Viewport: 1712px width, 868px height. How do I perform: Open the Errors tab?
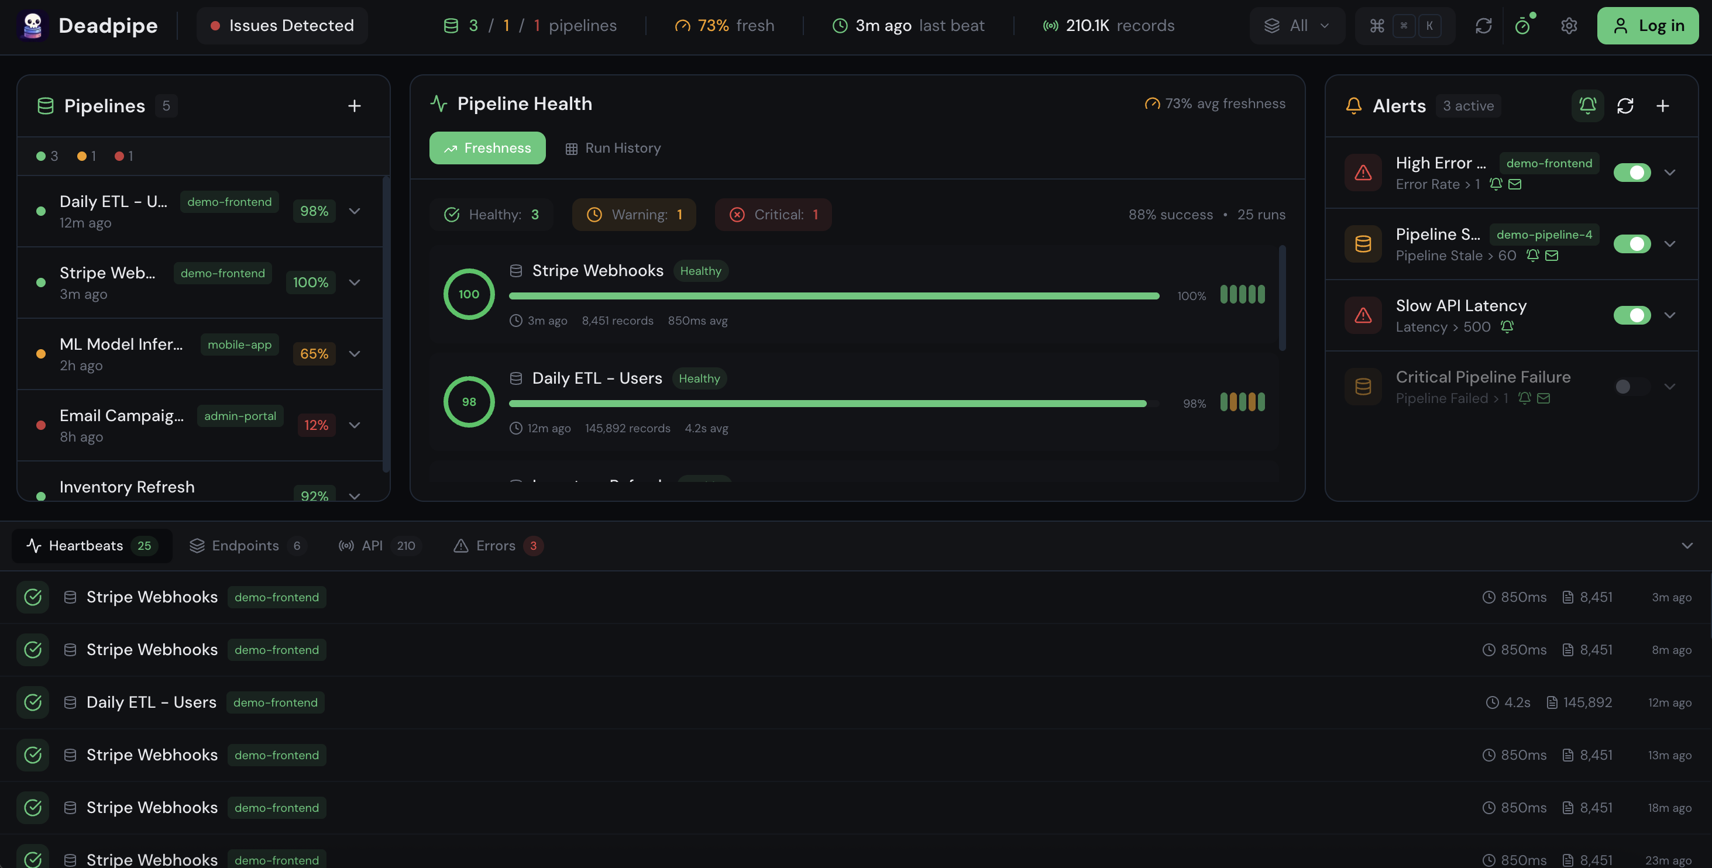(x=496, y=545)
